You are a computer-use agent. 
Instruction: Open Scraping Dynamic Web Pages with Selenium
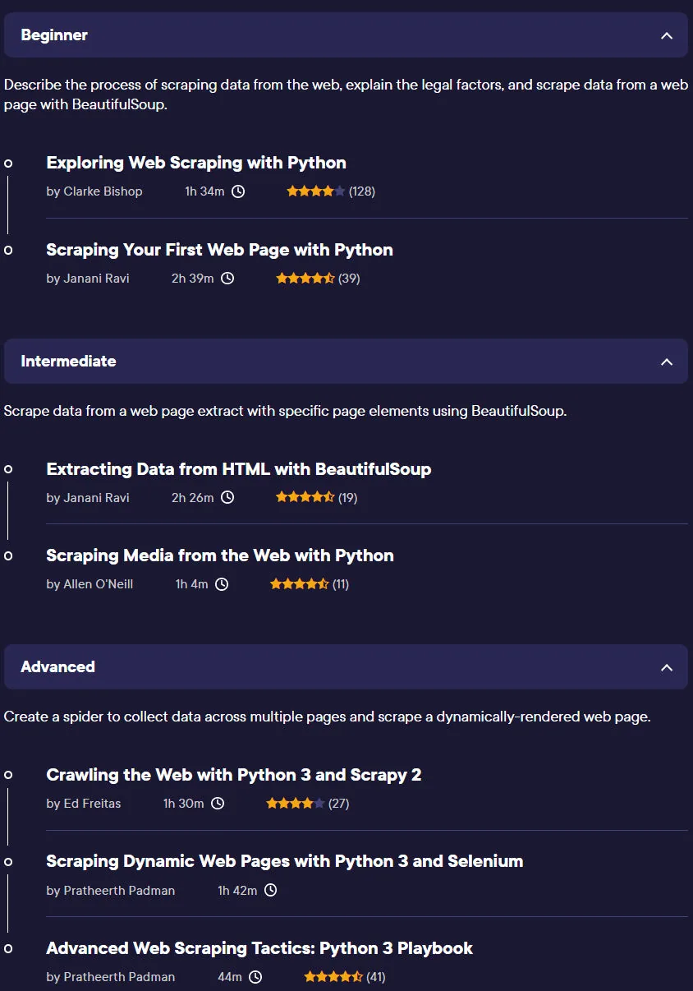click(x=285, y=861)
